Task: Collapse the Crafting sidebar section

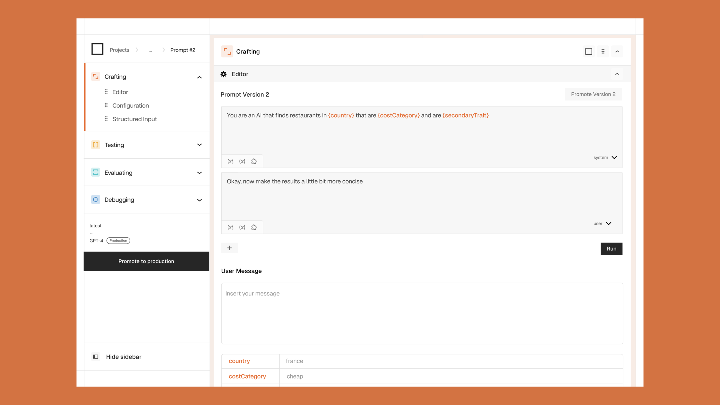Action: (199, 76)
